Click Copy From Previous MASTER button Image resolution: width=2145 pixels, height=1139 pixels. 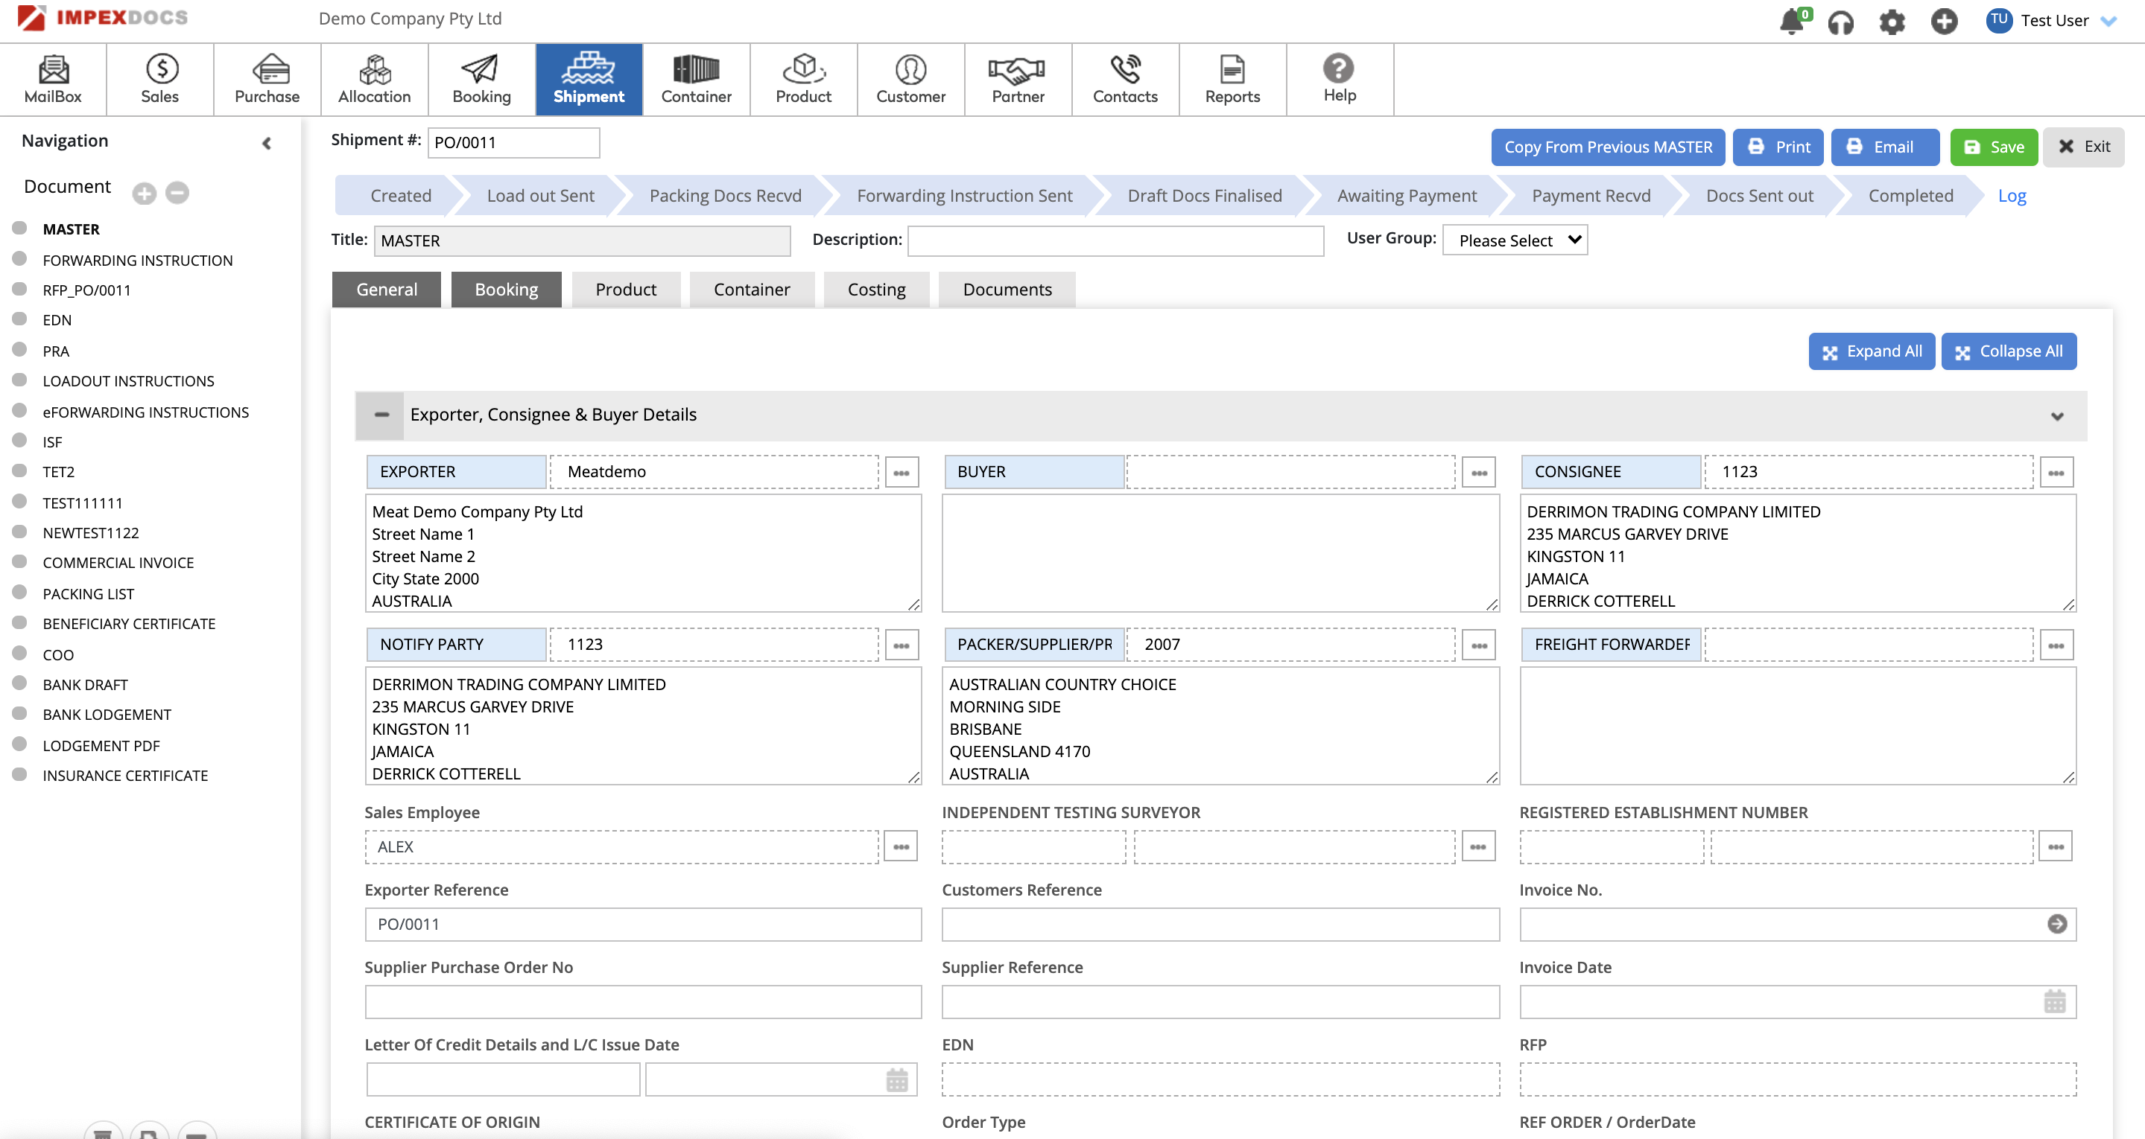click(1607, 147)
